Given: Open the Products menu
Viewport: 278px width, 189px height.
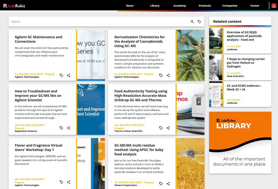Looking at the screenshot, I should [205, 6].
